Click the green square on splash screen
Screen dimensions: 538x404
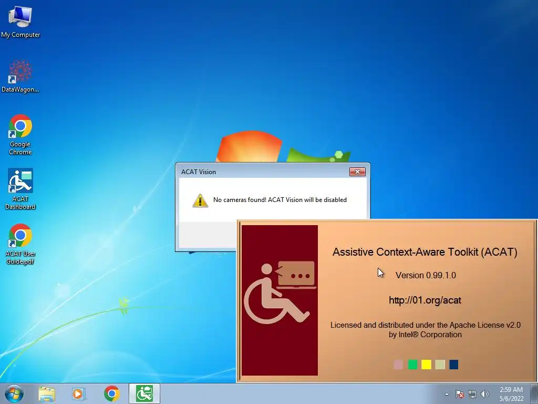click(x=412, y=365)
